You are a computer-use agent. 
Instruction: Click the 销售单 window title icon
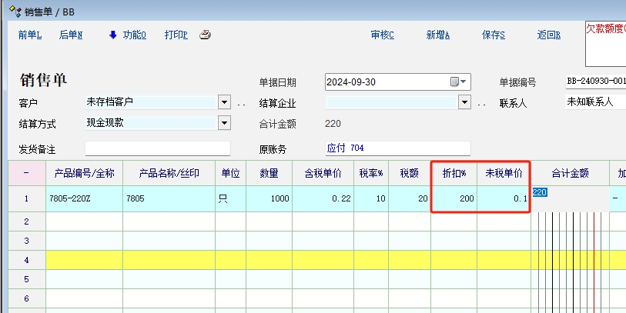point(12,10)
